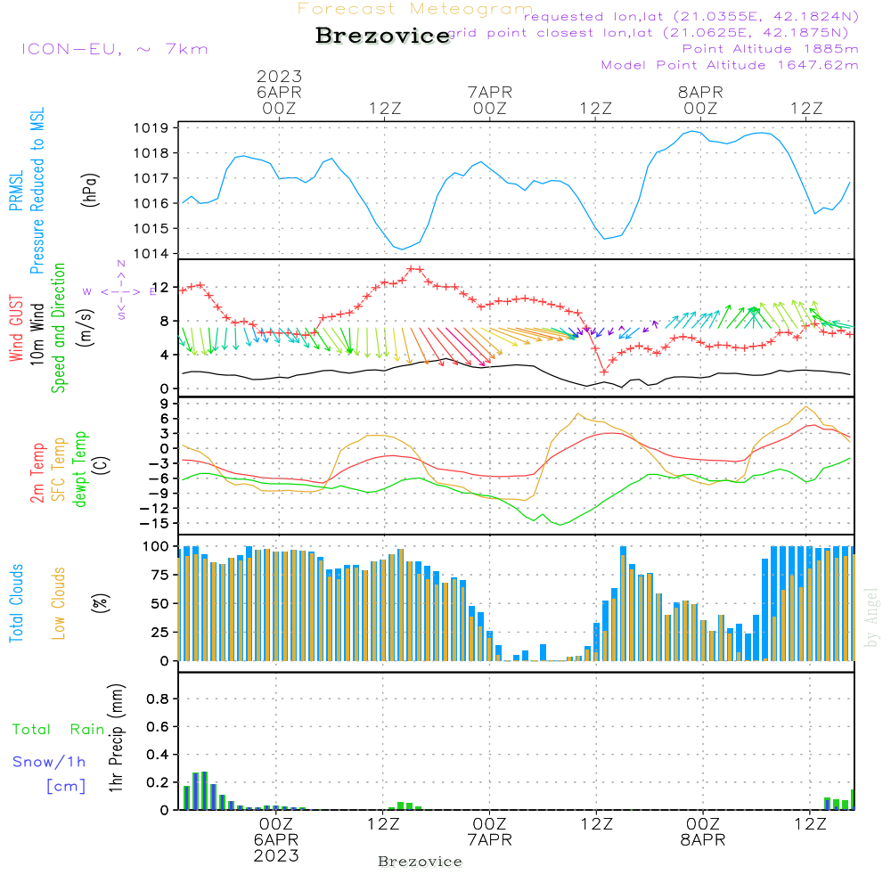Click the 'SFC Temp' orange label
Viewport: 891px width, 891px height.
coord(59,470)
